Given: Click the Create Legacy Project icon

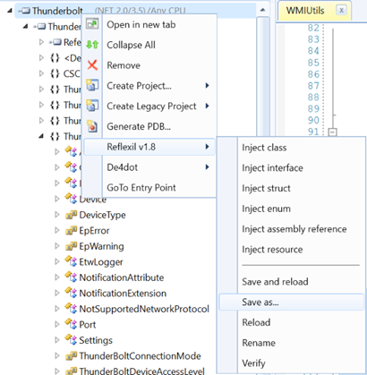Looking at the screenshot, I should click(x=92, y=106).
